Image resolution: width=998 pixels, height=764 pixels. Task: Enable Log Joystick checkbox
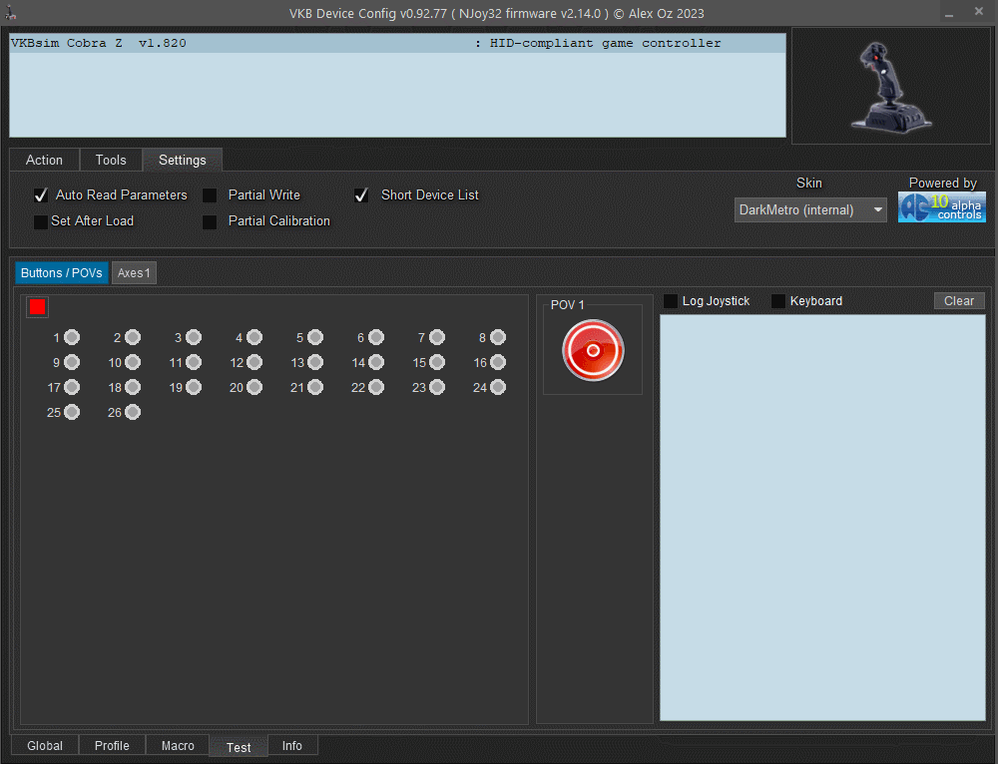coord(671,301)
